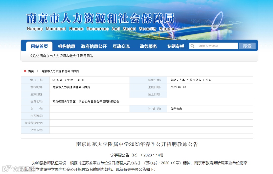Select publisher value 南京市人力资源和社会保障局
Viewport: 273px width, 174px height.
coord(71,87)
